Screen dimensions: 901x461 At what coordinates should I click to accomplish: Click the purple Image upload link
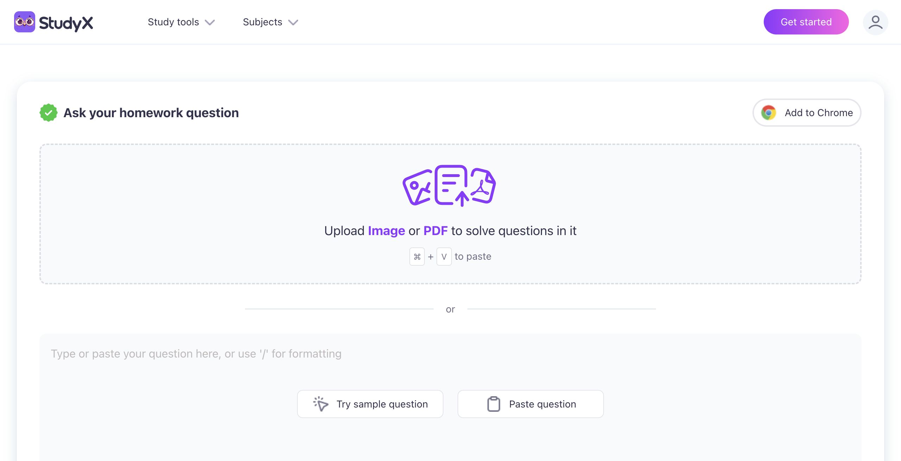click(x=386, y=231)
